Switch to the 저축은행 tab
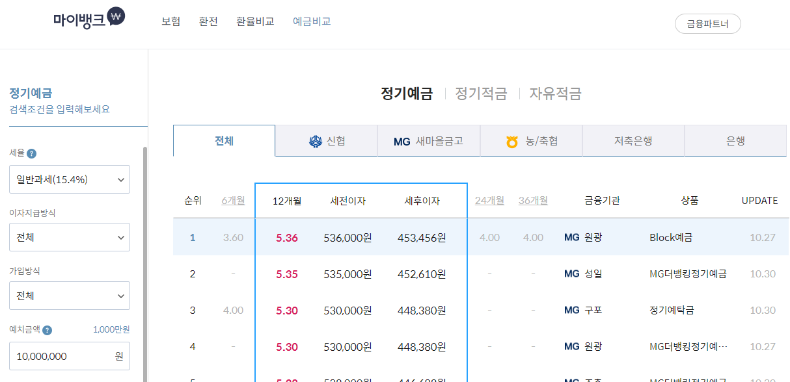The image size is (790, 382). (633, 140)
